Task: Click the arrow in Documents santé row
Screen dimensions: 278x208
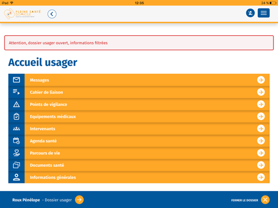Action: [261, 165]
